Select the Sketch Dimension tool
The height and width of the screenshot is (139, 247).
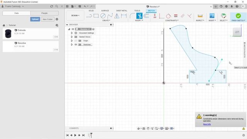tap(124, 16)
